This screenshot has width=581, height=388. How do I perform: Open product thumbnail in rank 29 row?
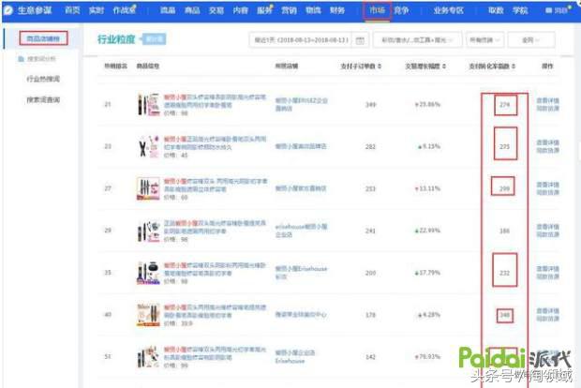click(x=148, y=231)
